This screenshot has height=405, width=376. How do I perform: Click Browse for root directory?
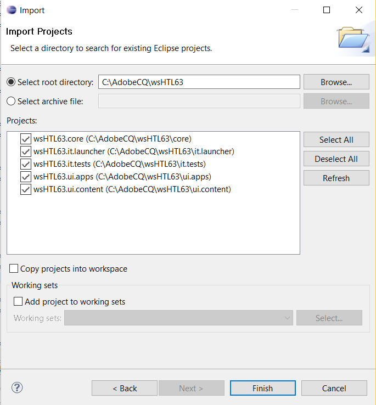(x=336, y=82)
